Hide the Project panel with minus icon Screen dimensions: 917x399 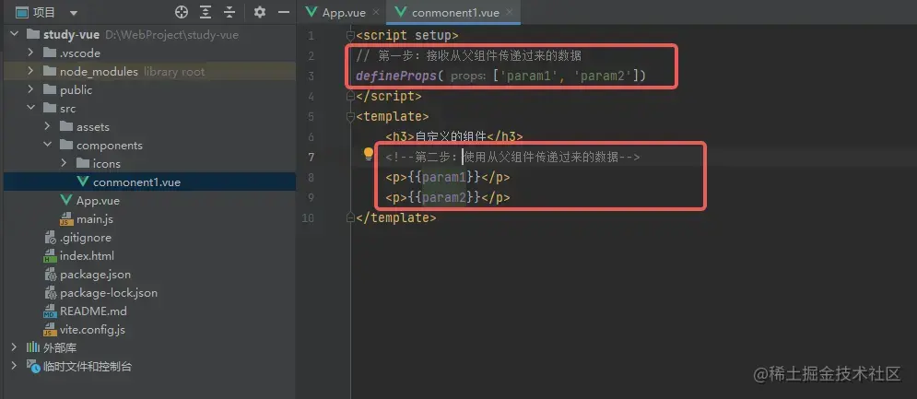[x=284, y=12]
